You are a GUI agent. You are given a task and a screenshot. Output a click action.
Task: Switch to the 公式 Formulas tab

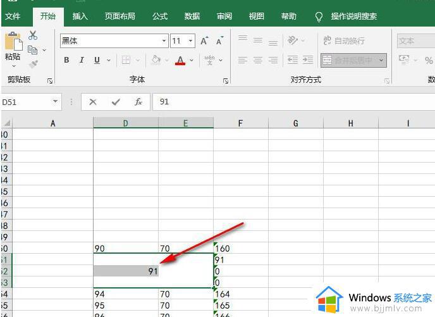pos(160,16)
